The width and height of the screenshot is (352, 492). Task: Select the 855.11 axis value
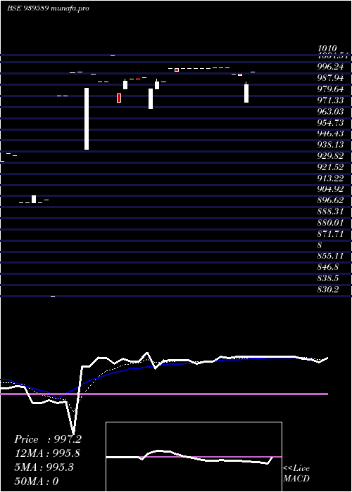pyautogui.click(x=330, y=256)
